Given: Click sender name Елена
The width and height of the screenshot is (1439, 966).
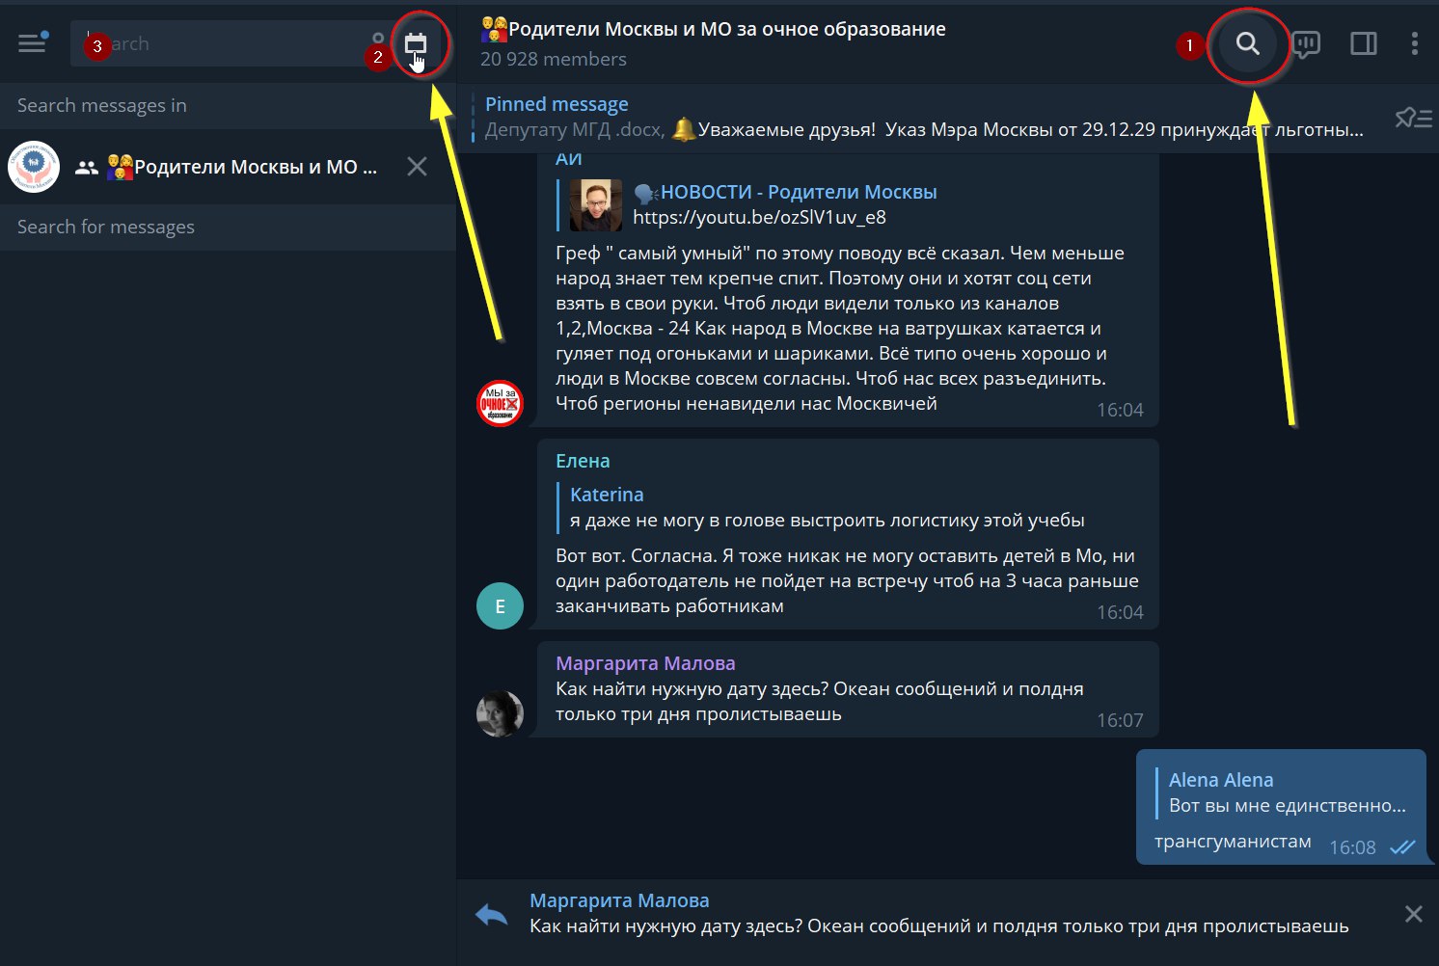Looking at the screenshot, I should (x=583, y=461).
